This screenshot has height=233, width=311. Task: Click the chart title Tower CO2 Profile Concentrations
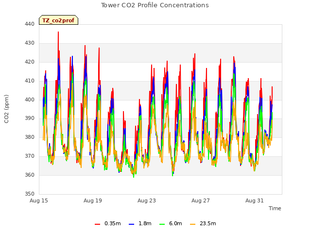155,5
